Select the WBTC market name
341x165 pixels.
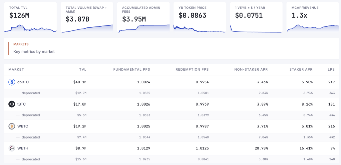pos(23,126)
